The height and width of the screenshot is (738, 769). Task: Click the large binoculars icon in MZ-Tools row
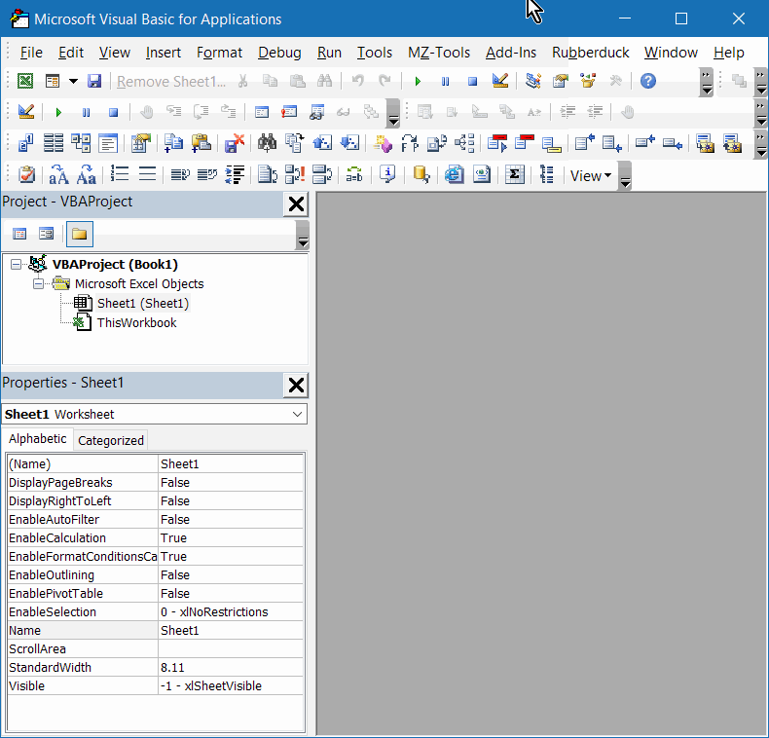[268, 143]
